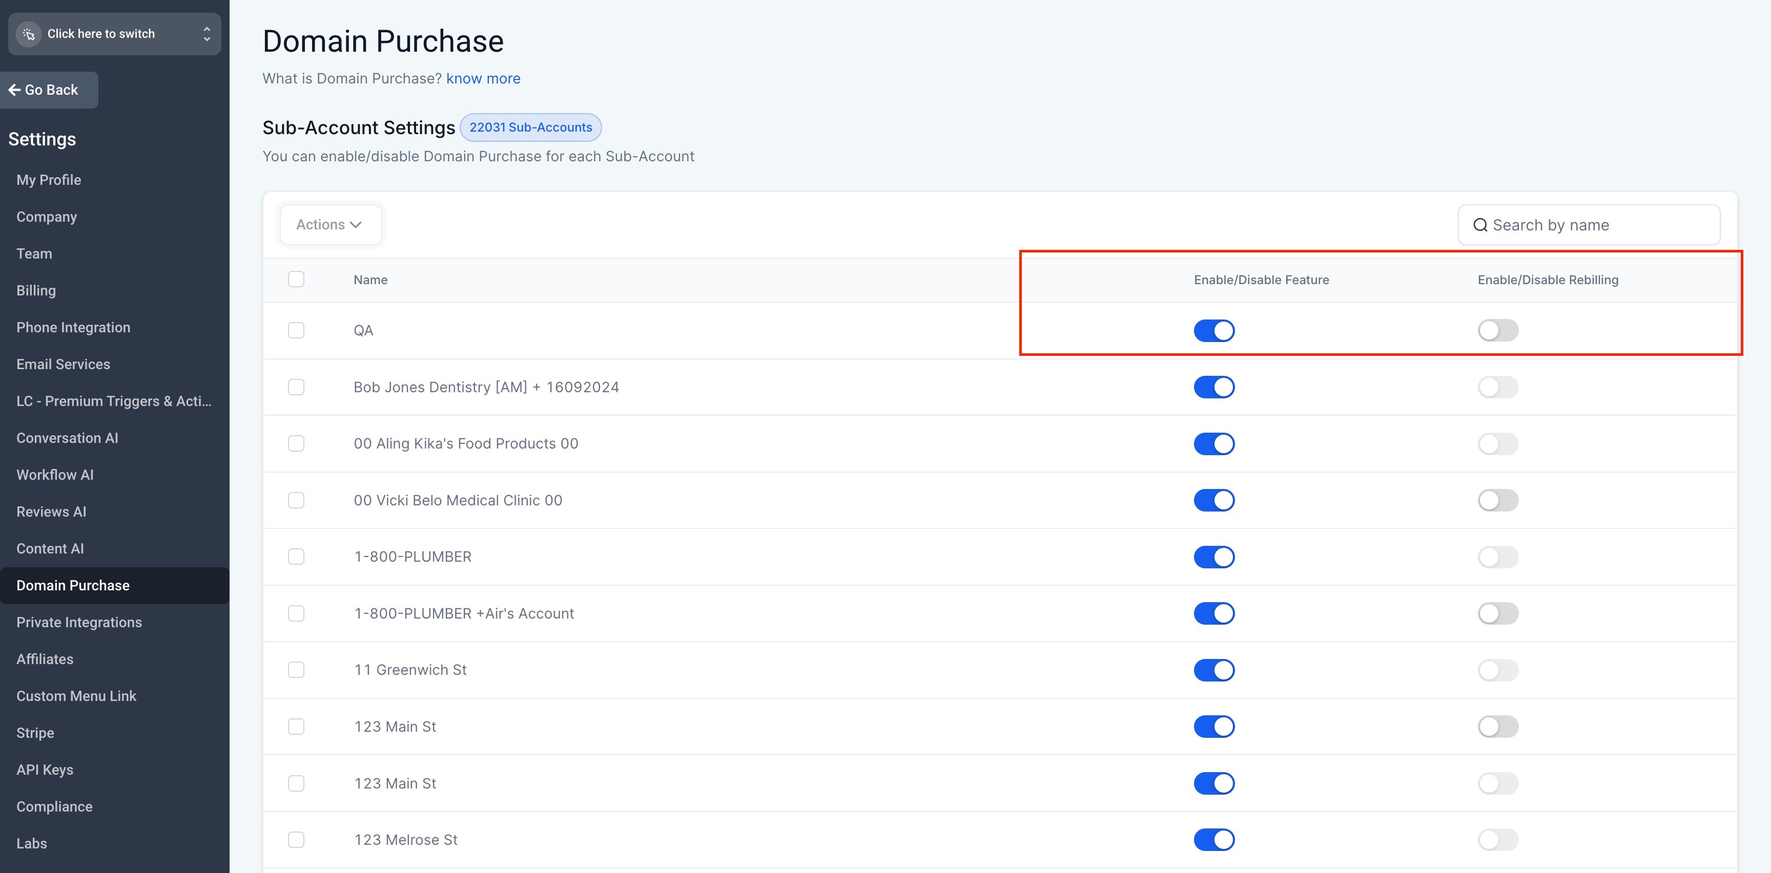The width and height of the screenshot is (1771, 873).
Task: Enable the rebilling toggle for QA
Action: (x=1498, y=330)
